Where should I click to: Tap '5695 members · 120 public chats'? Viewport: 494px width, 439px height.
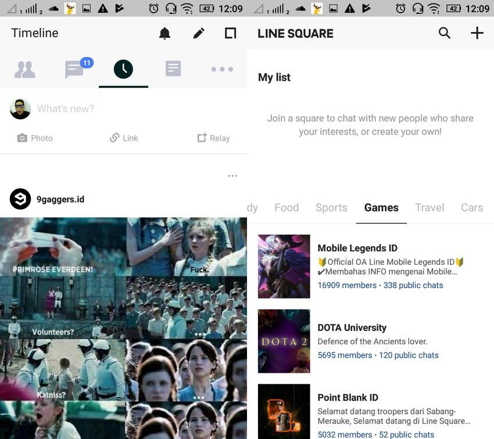tap(378, 355)
